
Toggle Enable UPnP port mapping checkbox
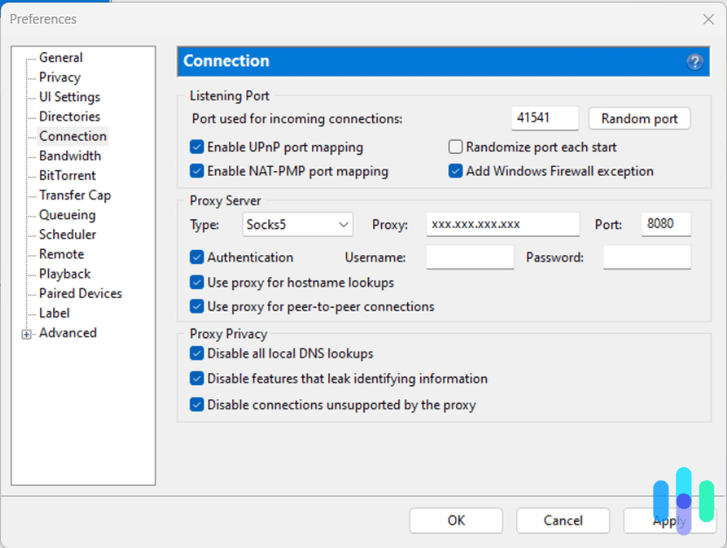click(196, 147)
